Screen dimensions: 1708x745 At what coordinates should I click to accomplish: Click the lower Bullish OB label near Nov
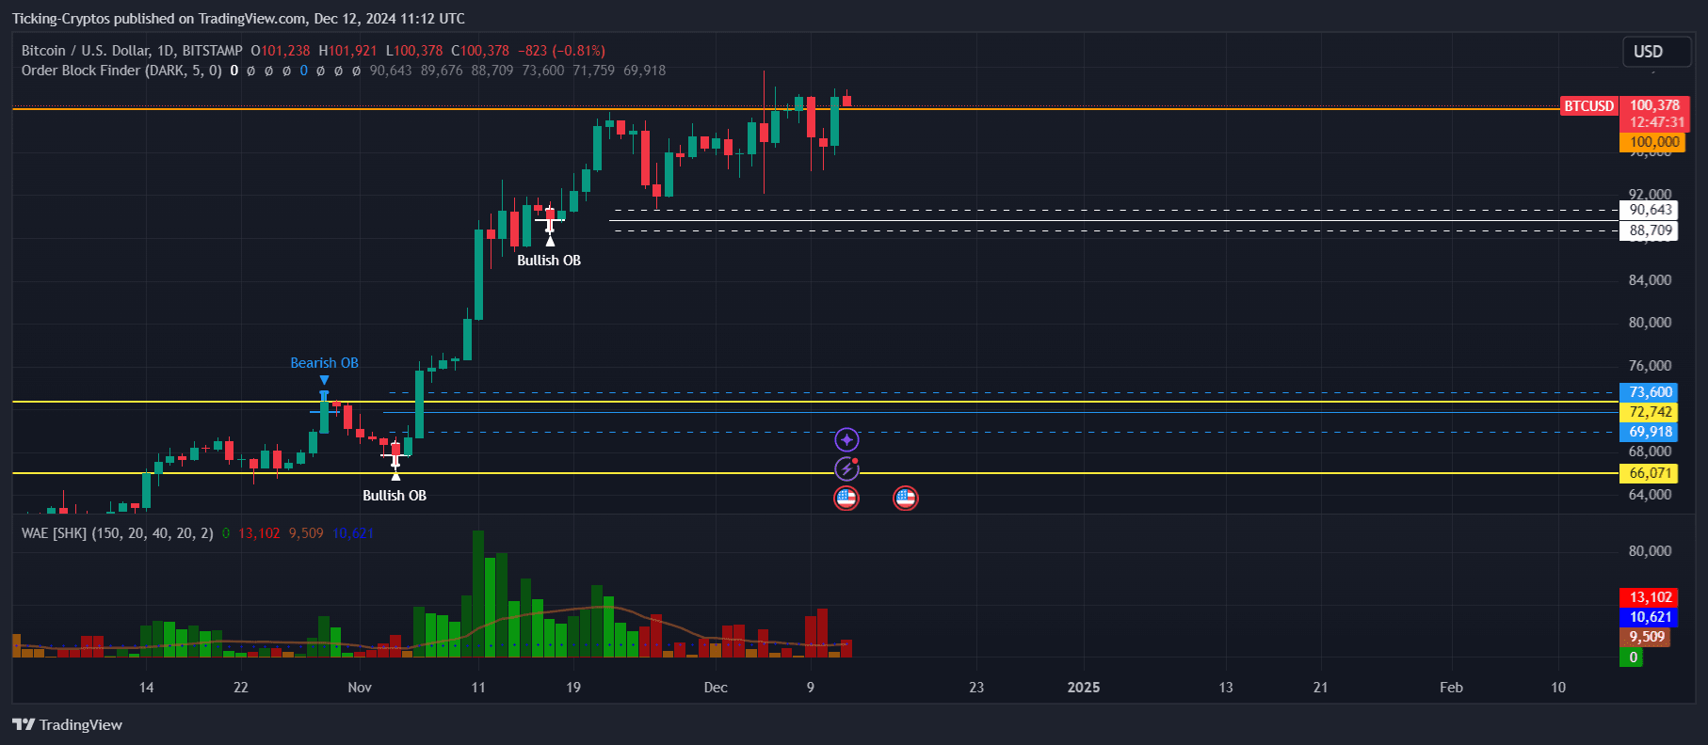[395, 496]
